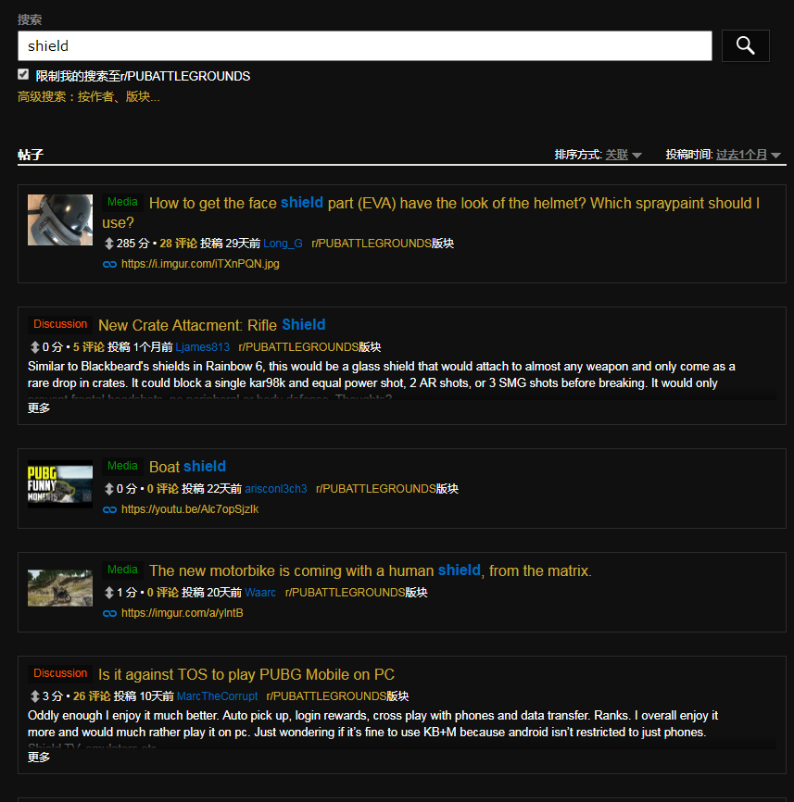Click vote arrows on PUBG Mobile post

tap(35, 696)
